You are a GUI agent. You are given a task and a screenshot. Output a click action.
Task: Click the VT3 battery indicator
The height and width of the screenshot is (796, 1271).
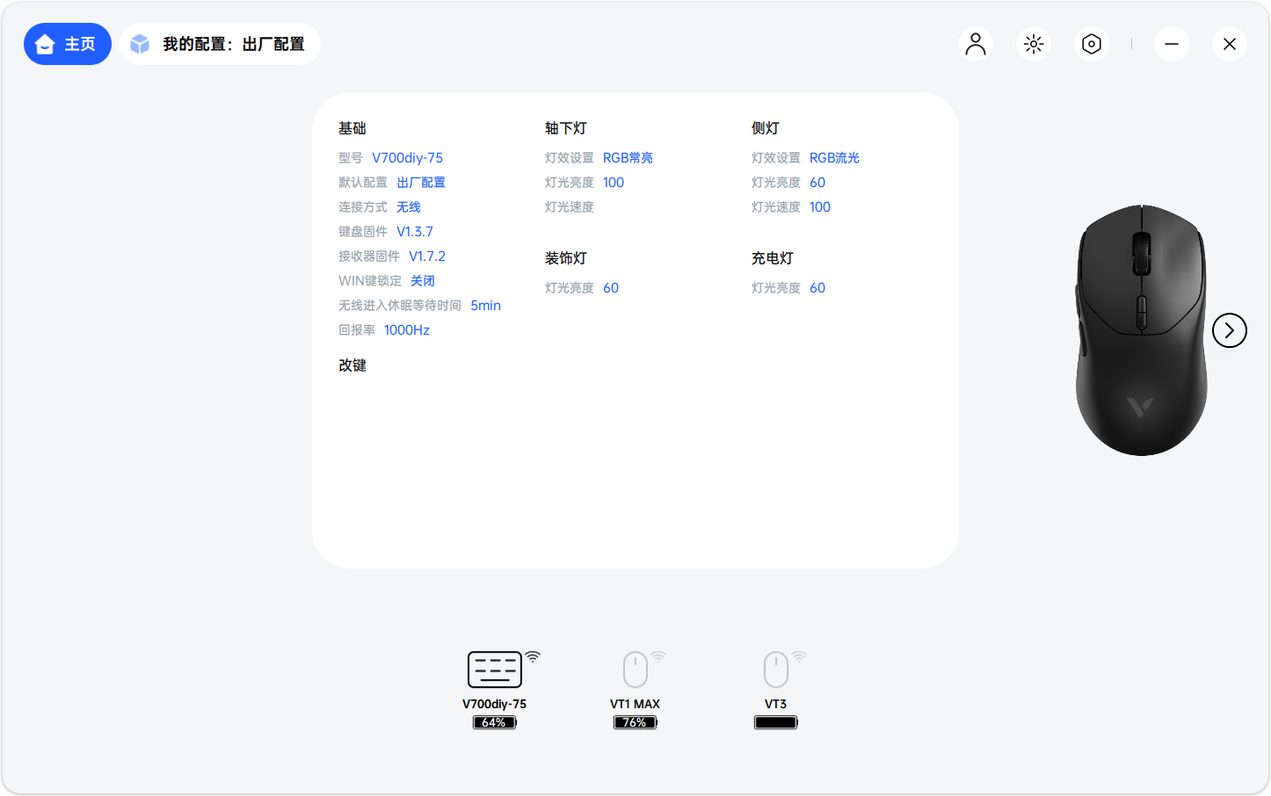775,722
